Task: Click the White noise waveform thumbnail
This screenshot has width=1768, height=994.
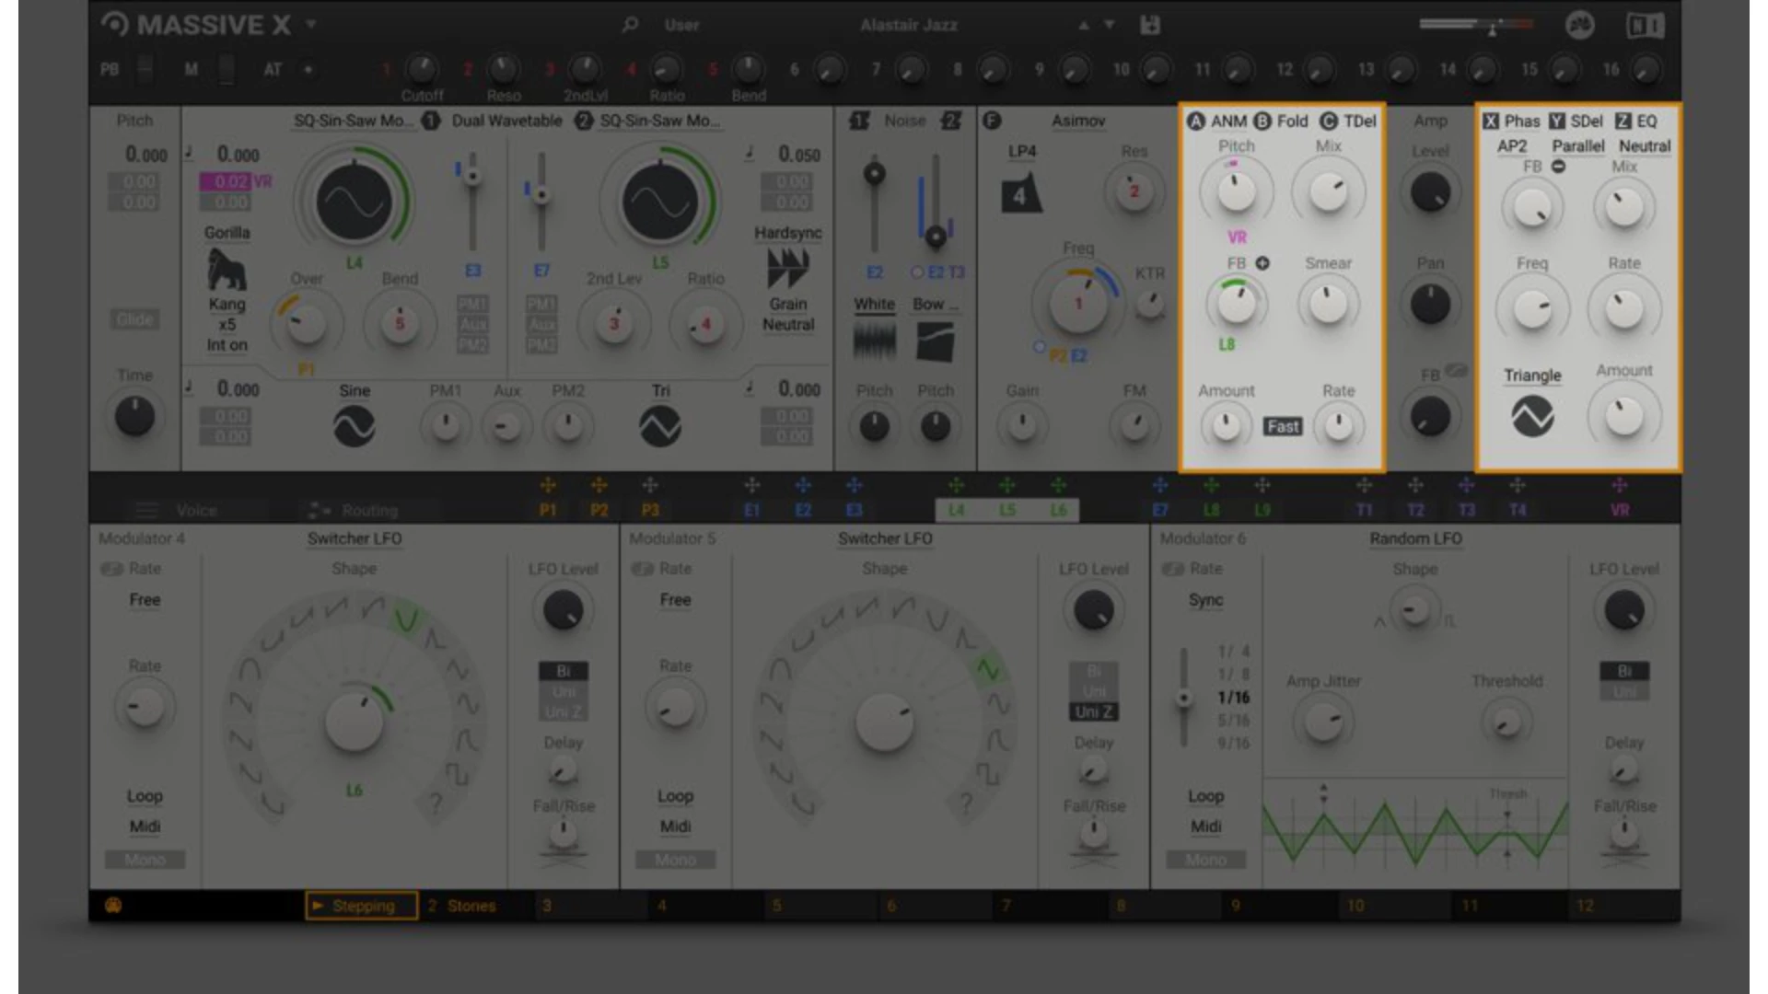Action: [x=874, y=341]
